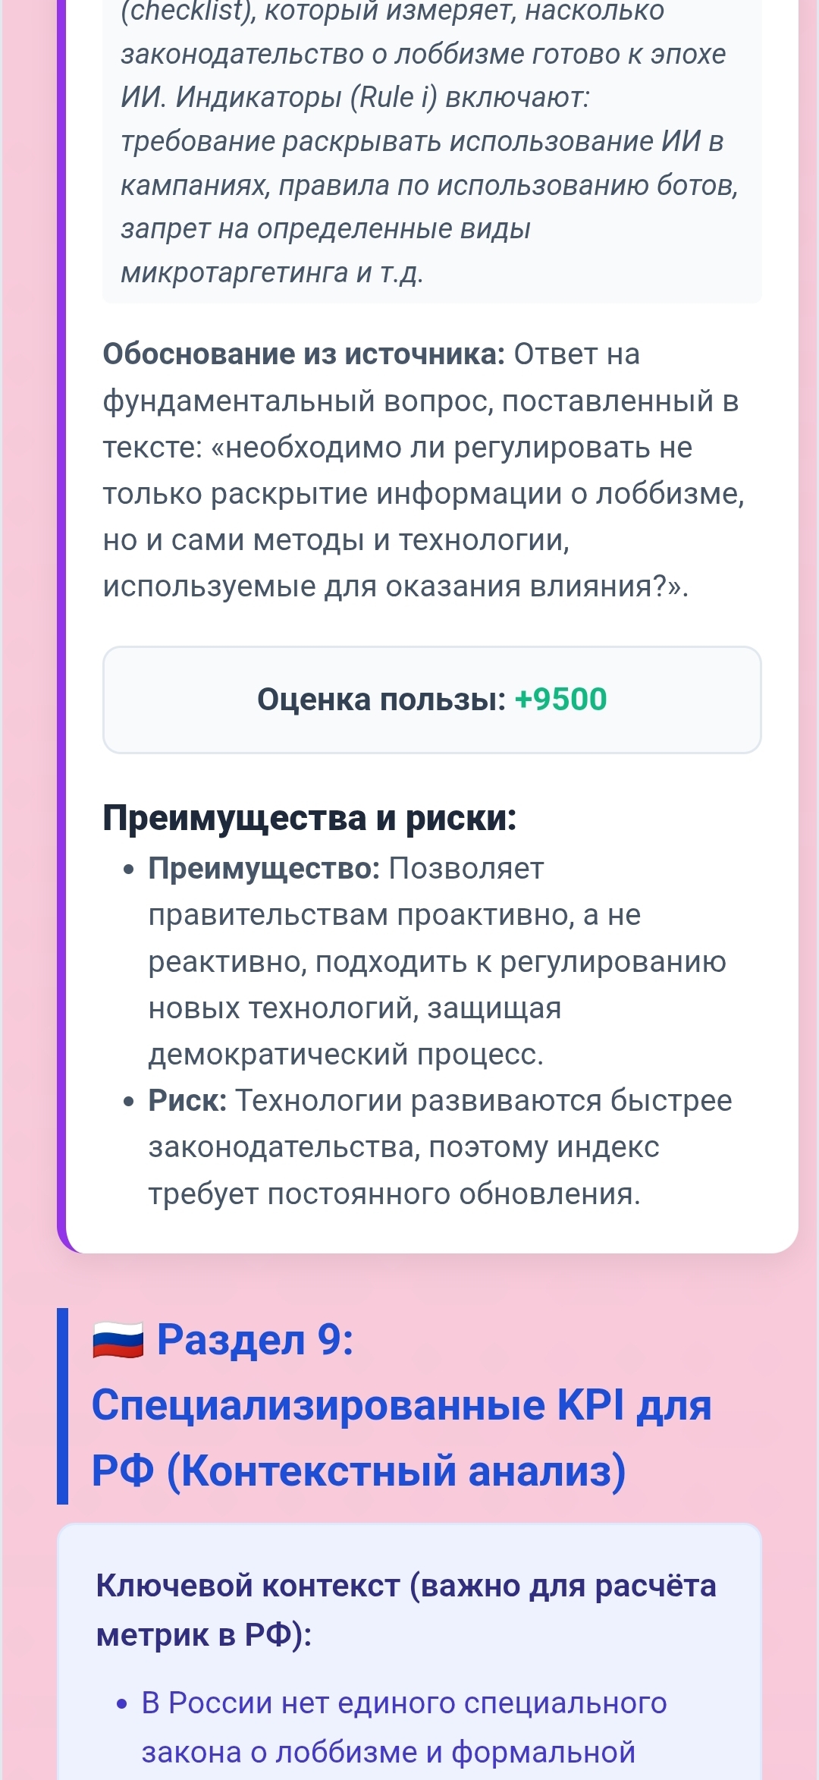Click the purple left border of the card
Screen dimensions: 819x1780
pyautogui.click(x=61, y=607)
